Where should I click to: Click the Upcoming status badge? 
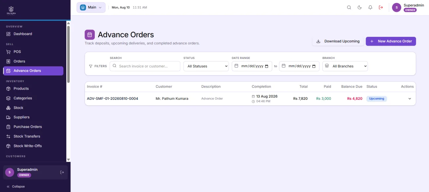pyautogui.click(x=376, y=98)
